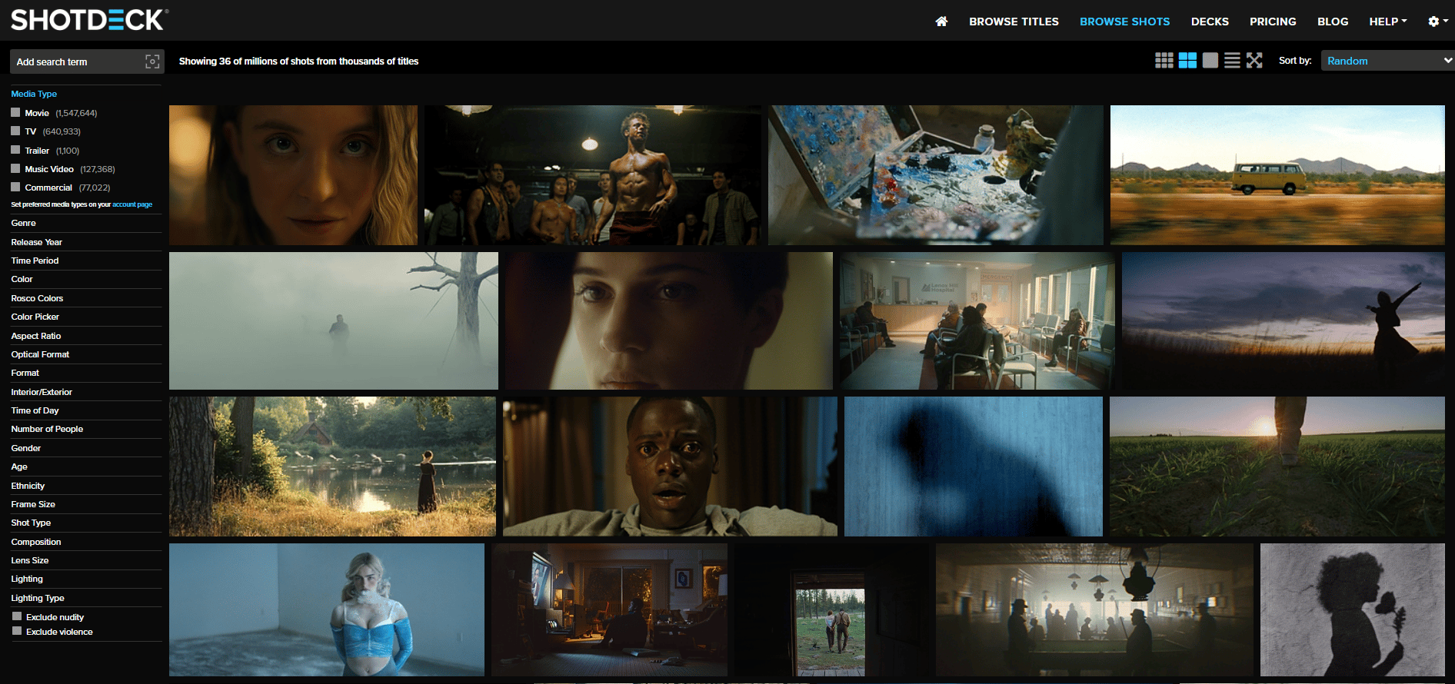The width and height of the screenshot is (1455, 684).
Task: Enter fullscreen view with the expand arrows icon
Action: (x=1254, y=61)
